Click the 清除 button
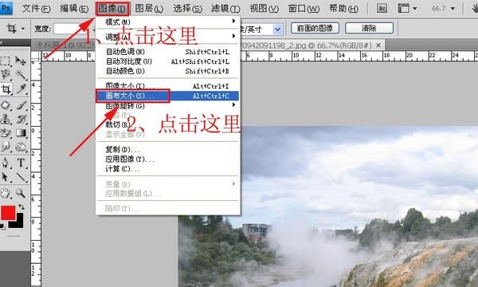The height and width of the screenshot is (287, 478). 369,28
